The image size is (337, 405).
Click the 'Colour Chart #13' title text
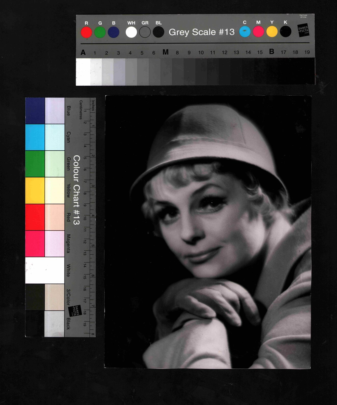pyautogui.click(x=76, y=190)
